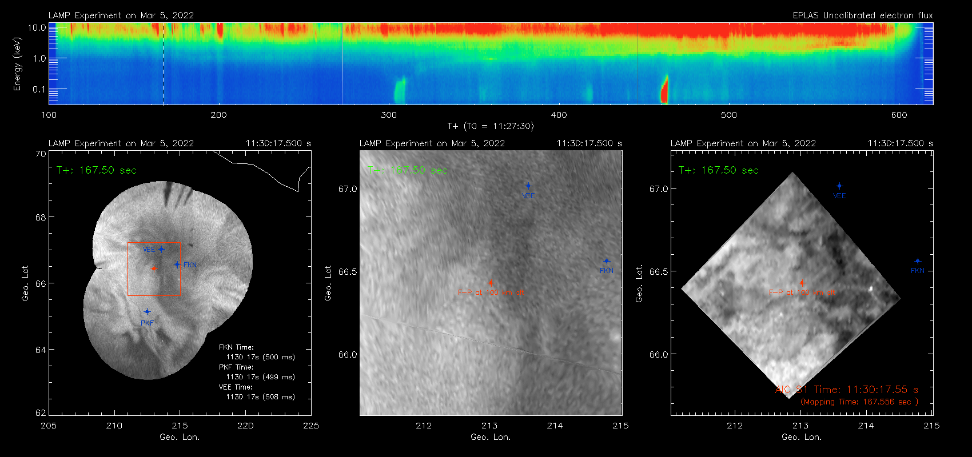Click the '220' longitude tick on left map

245,426
